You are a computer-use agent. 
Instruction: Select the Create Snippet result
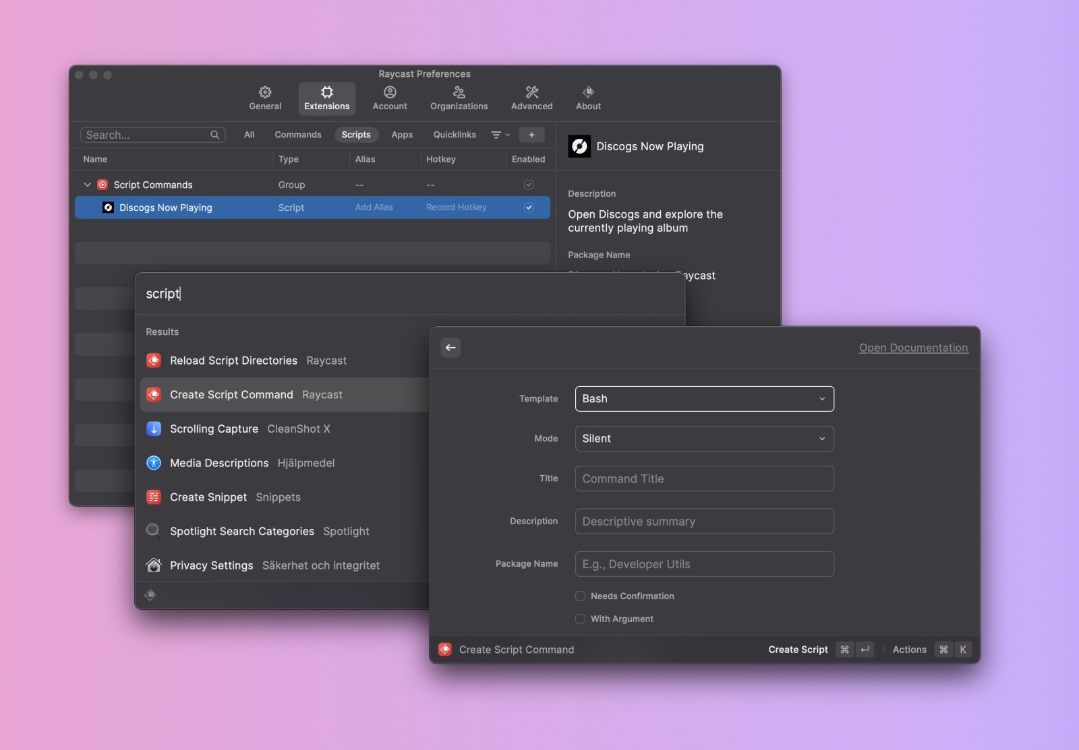(x=285, y=497)
